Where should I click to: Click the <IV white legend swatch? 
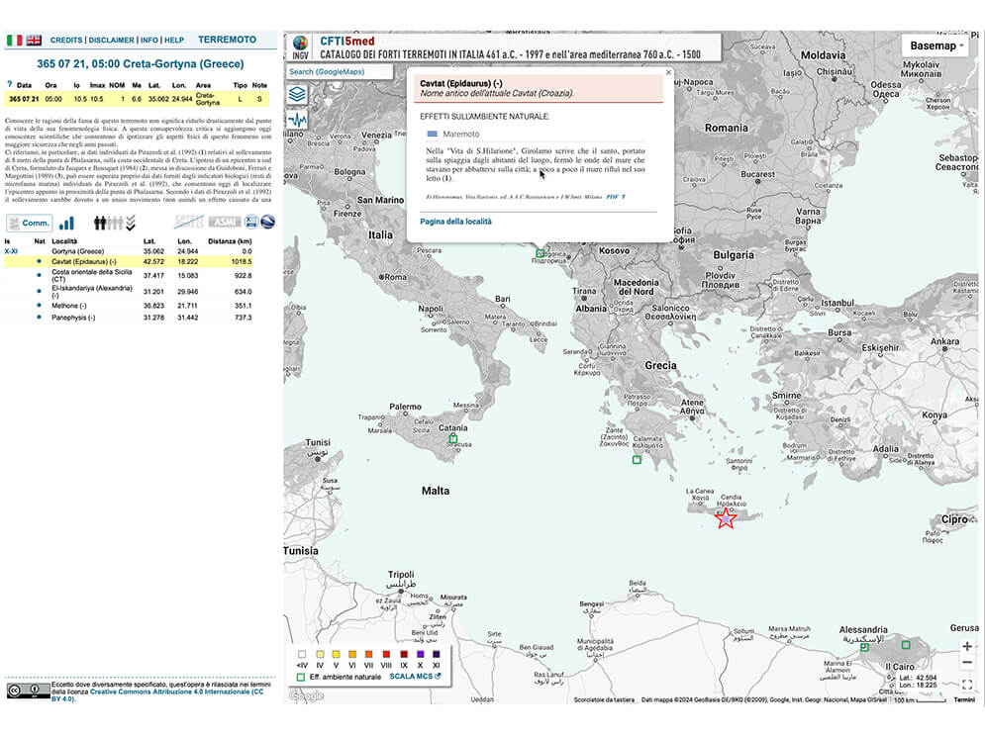coord(302,654)
